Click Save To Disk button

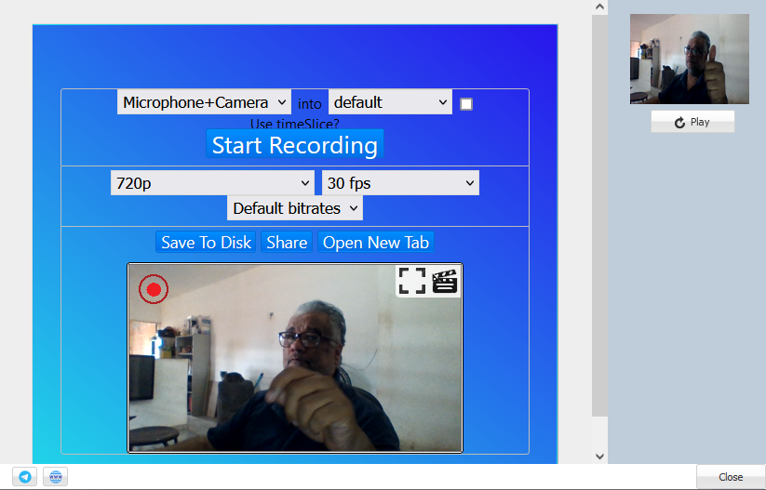206,242
